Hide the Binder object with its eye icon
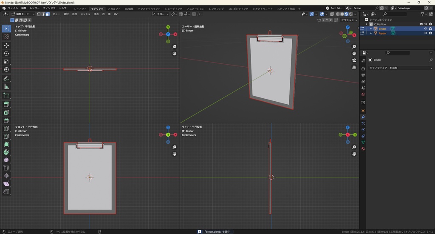 pos(426,29)
